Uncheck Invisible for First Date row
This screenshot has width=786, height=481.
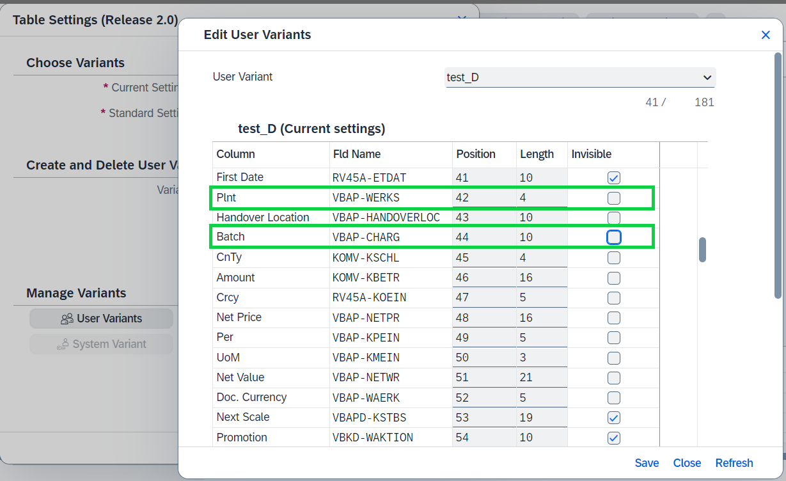pos(614,178)
